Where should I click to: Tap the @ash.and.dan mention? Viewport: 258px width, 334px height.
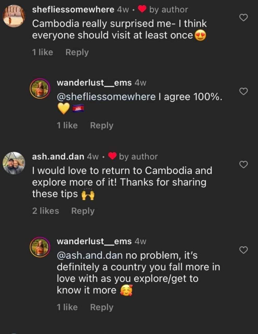click(x=90, y=255)
